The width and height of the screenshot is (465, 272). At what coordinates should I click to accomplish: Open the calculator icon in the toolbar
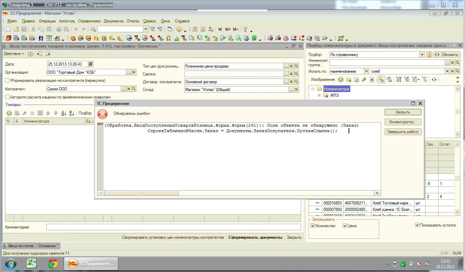tap(195, 30)
